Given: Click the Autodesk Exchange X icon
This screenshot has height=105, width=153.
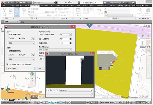Looking at the screenshot, I should (124, 3).
